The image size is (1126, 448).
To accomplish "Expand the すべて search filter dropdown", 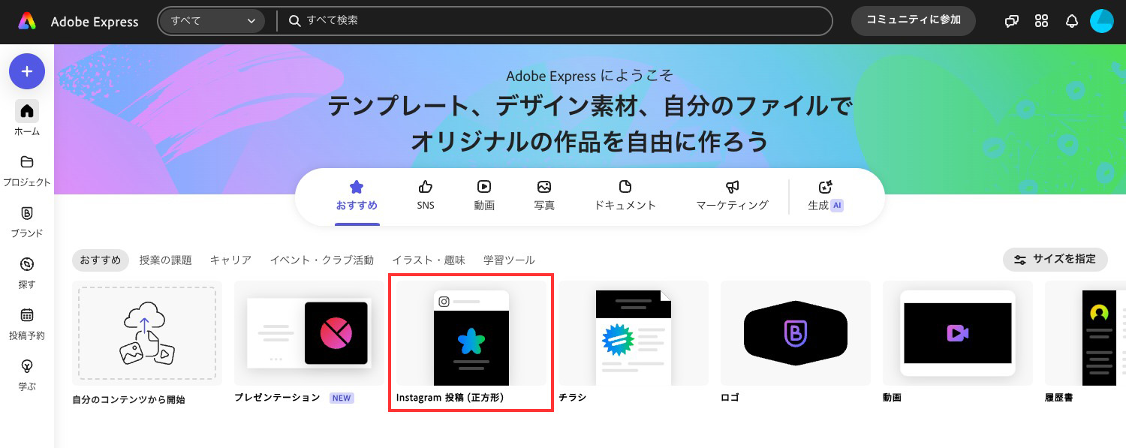I will click(214, 21).
